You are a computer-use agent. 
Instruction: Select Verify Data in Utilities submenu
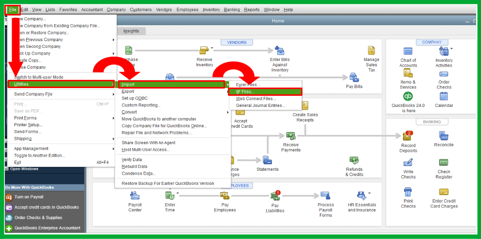tap(132, 160)
